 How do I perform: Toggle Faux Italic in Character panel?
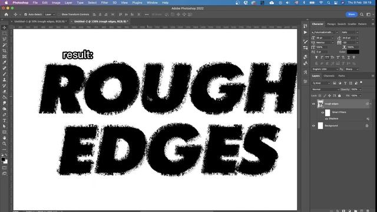(322, 58)
